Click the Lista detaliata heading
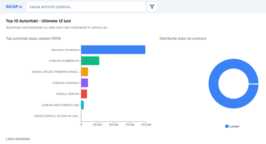The height and width of the screenshot is (144, 266). click(x=18, y=139)
